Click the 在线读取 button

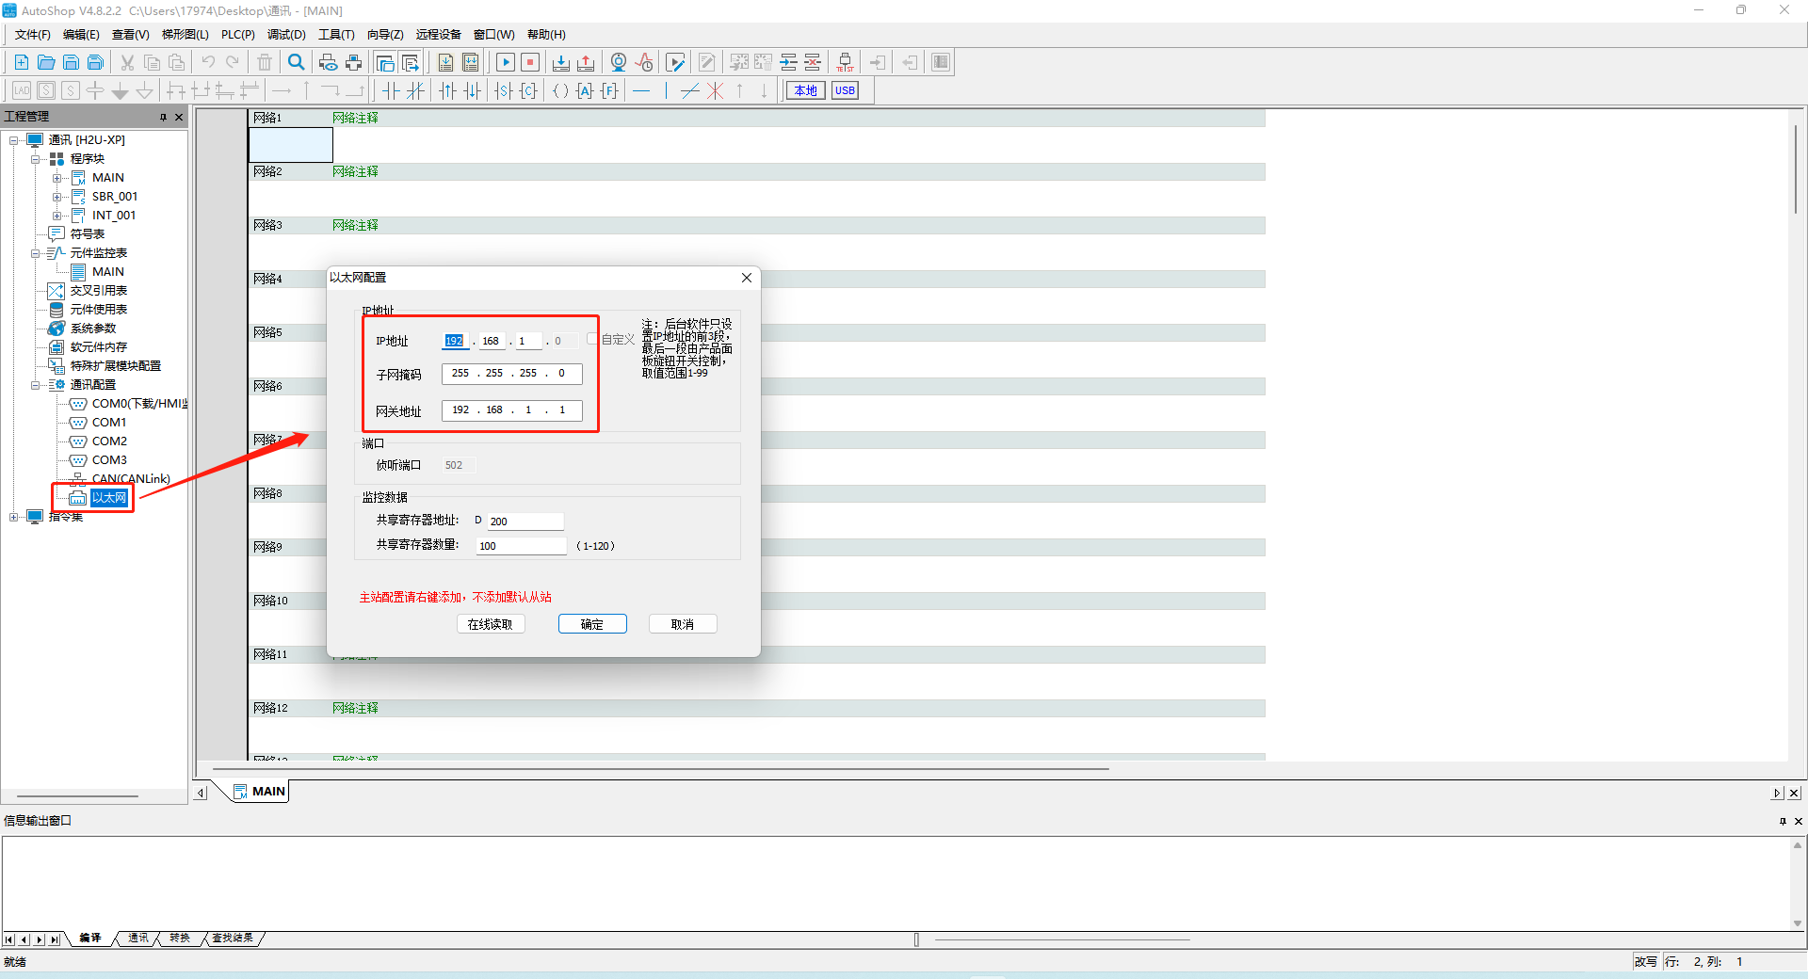click(491, 624)
